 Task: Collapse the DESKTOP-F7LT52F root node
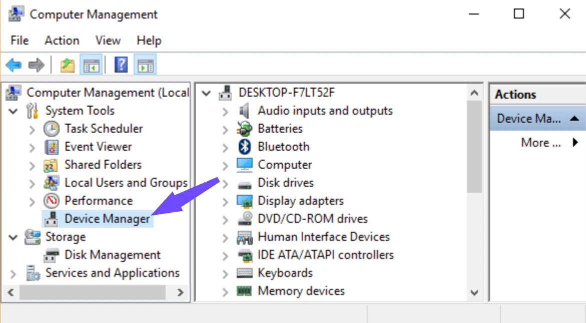(207, 93)
